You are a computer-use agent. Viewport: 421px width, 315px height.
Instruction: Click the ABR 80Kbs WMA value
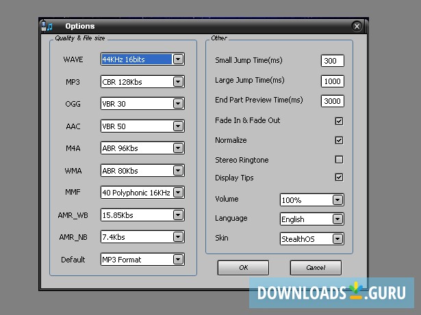coord(120,171)
